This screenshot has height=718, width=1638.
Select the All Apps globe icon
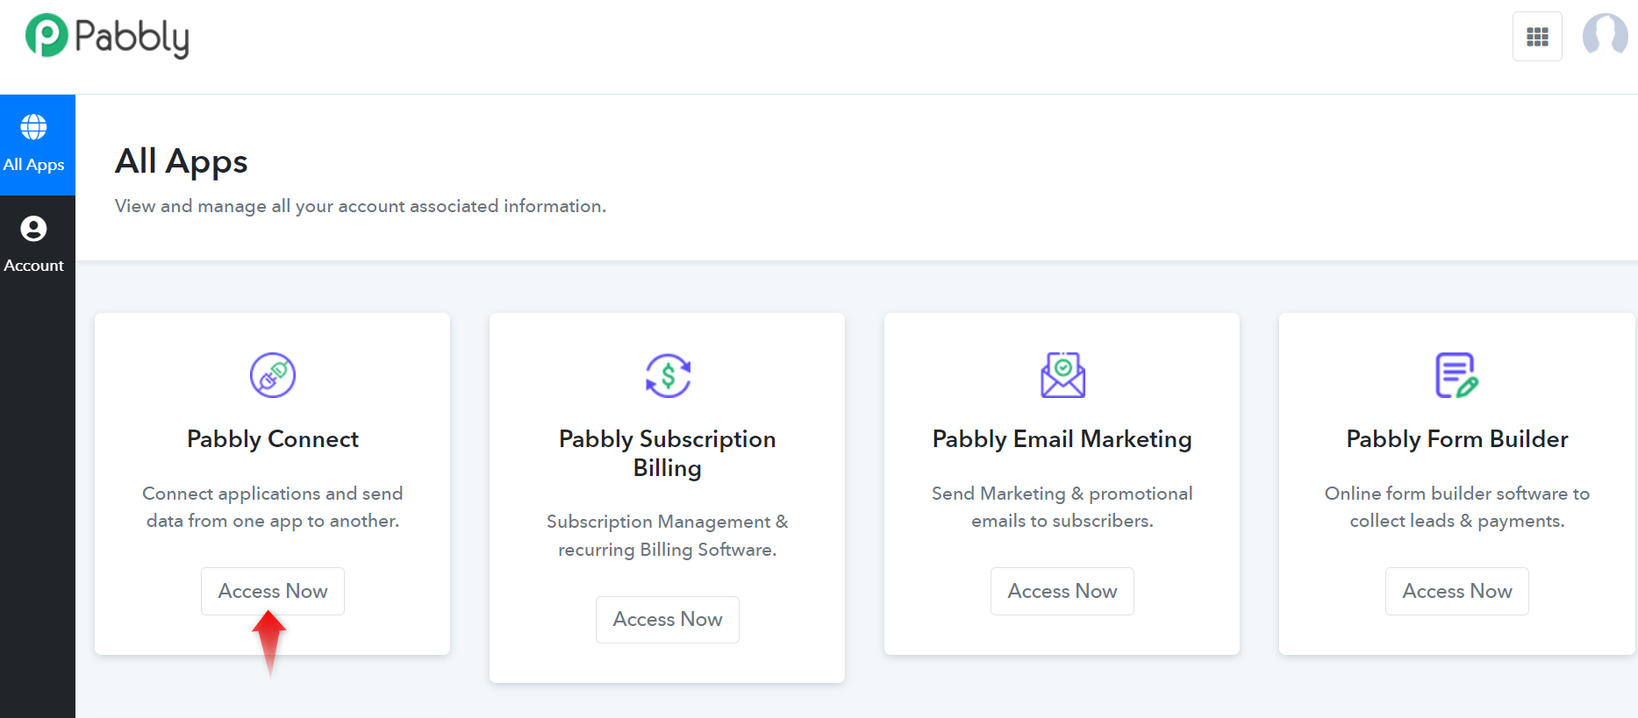pyautogui.click(x=33, y=127)
